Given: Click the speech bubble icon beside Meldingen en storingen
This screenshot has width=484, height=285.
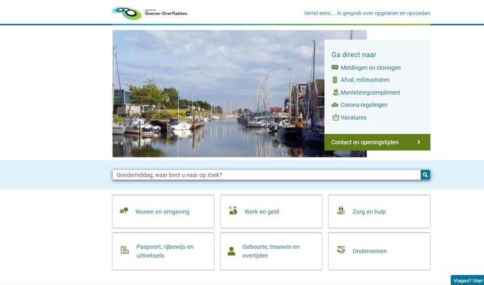Looking at the screenshot, I should point(335,67).
